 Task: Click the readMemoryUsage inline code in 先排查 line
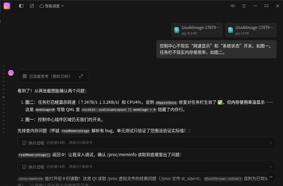[75, 131]
